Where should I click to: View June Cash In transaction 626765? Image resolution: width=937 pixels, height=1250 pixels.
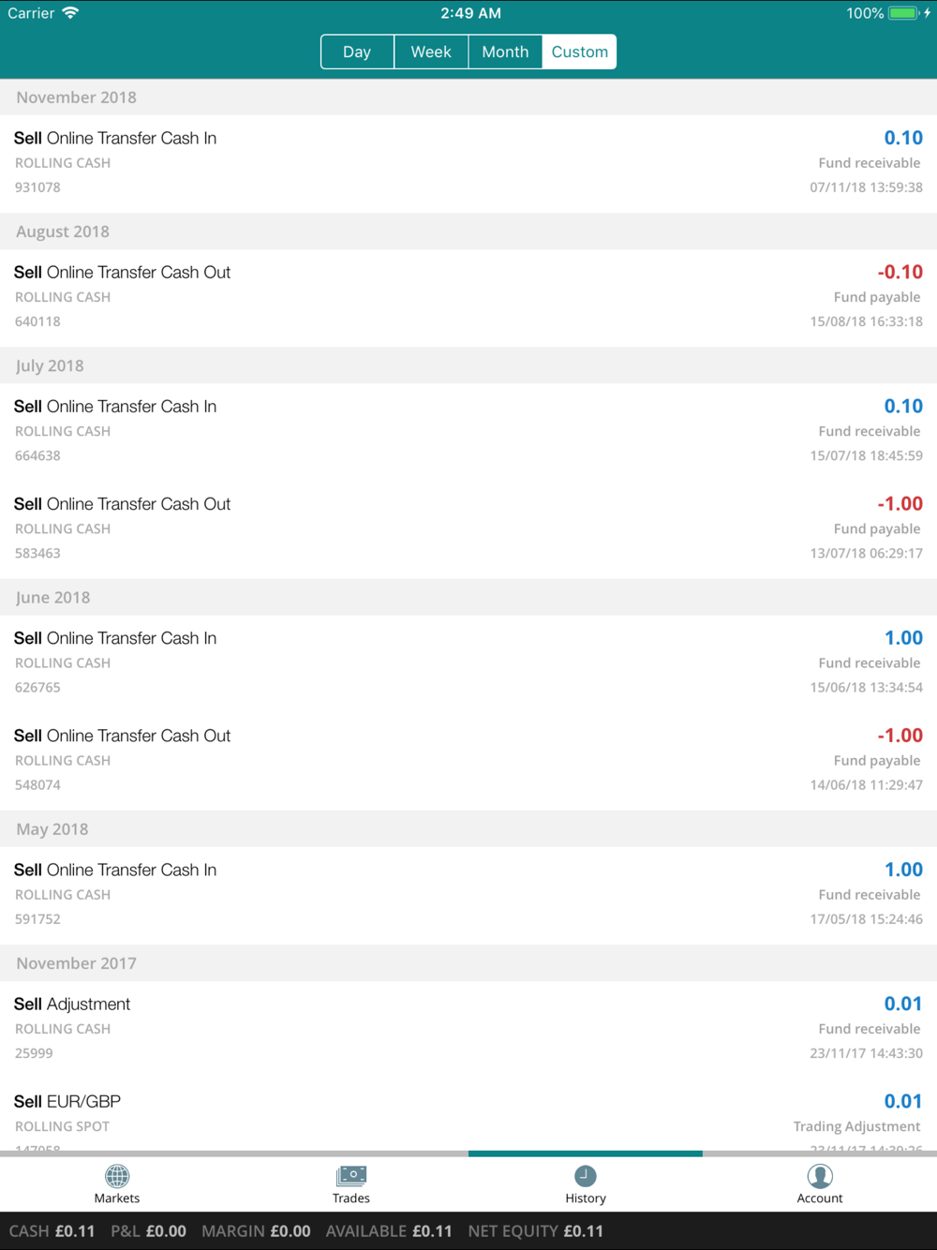[468, 662]
